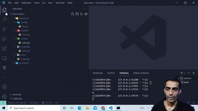The width and height of the screenshot is (198, 111).
Task: Expand the venv folder
Action: (15, 55)
